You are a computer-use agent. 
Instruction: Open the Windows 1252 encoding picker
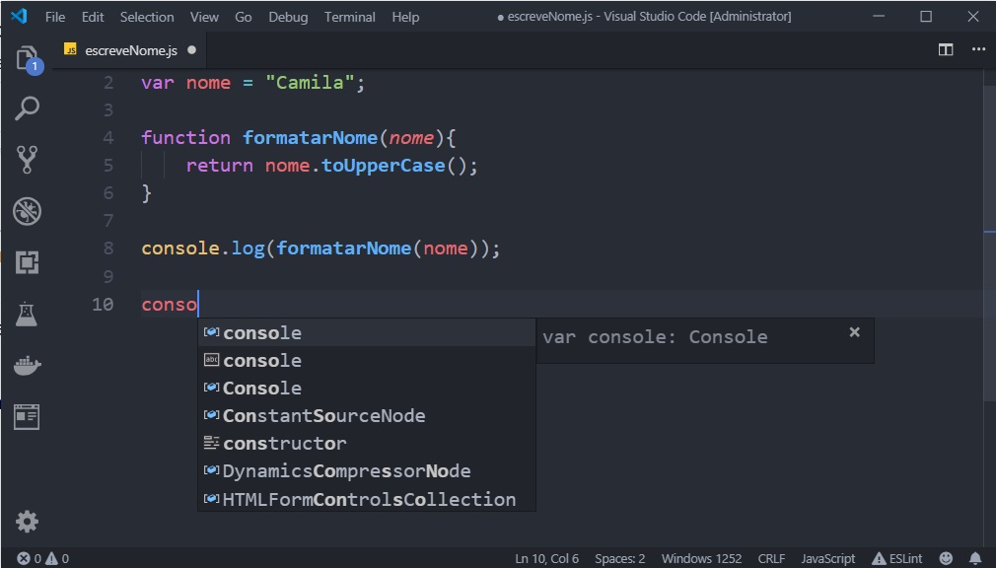tap(701, 558)
